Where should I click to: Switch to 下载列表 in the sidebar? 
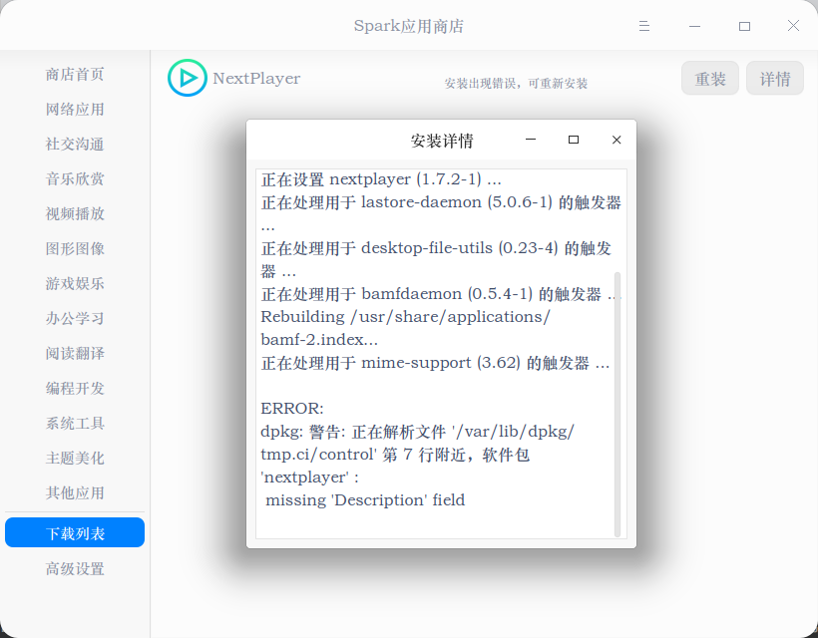(x=75, y=532)
